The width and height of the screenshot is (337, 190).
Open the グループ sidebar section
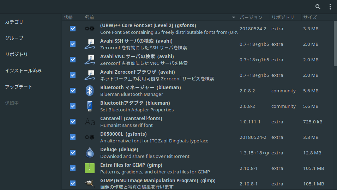[14, 38]
